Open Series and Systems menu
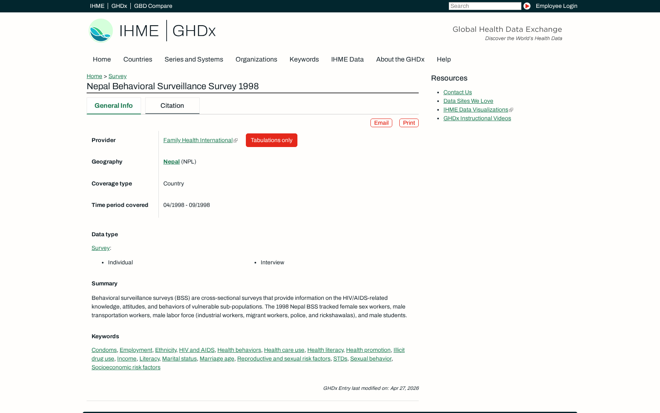 194,59
